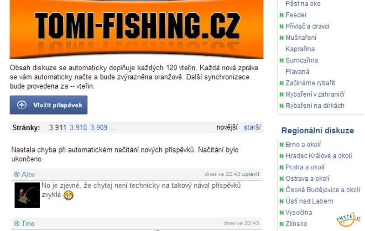The image size is (365, 231).
Task: Click the registered icon next to Tino
Action: pyautogui.click(x=17, y=224)
